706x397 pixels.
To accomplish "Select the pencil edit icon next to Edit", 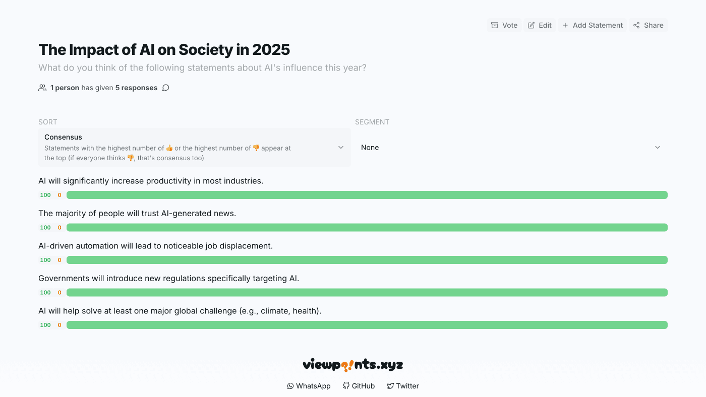I will [530, 25].
